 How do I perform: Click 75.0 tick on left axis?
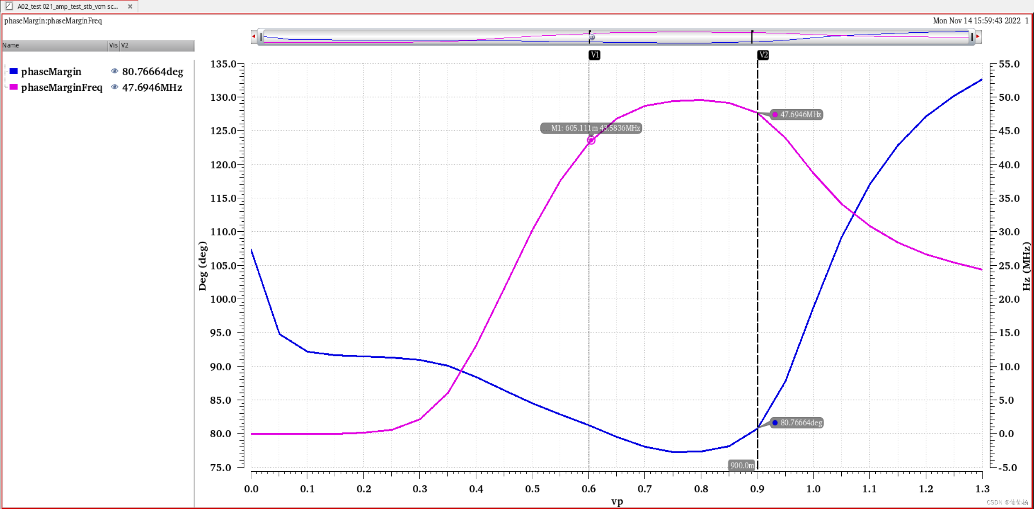point(221,468)
